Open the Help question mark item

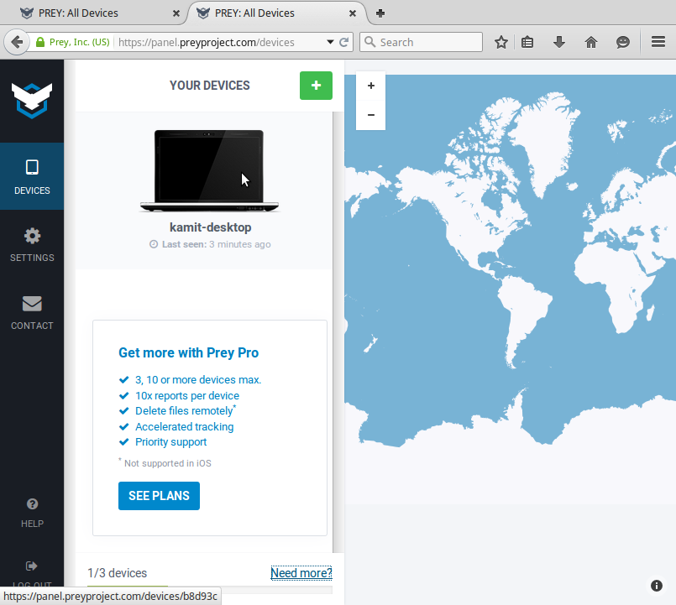click(x=32, y=513)
